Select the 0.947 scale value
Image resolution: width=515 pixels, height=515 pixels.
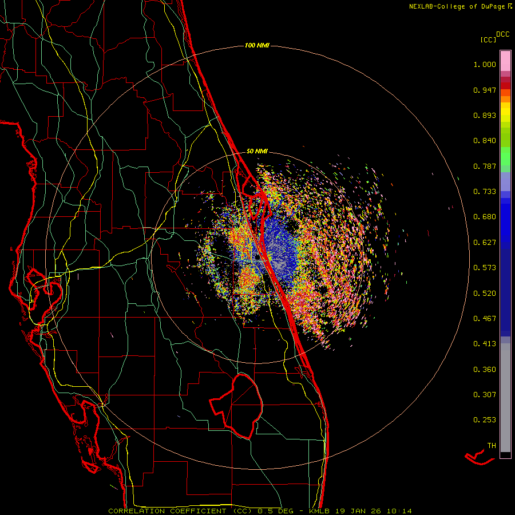[485, 90]
